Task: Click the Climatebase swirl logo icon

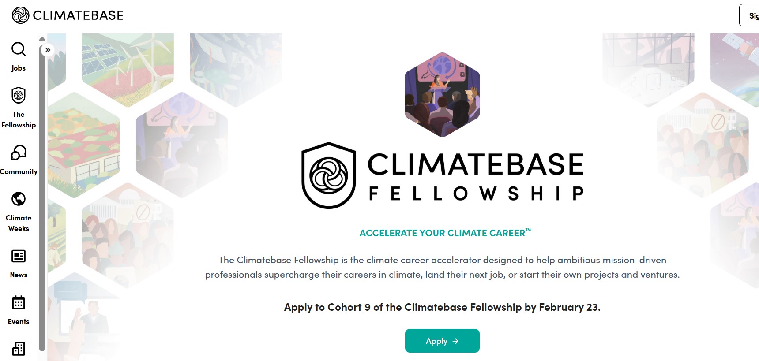Action: click(x=19, y=15)
